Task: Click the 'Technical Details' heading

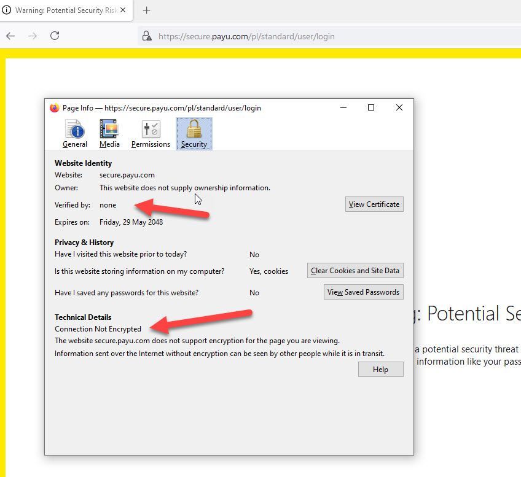Action: [x=83, y=317]
